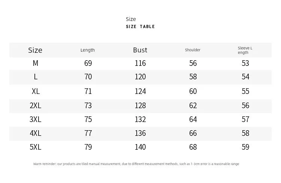
Task: Click the Bust column header
Action: 140,50
